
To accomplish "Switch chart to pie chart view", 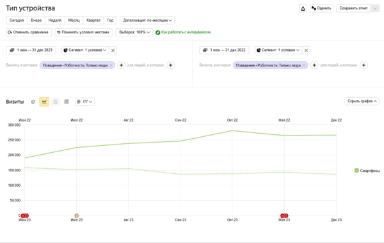I will (33, 102).
